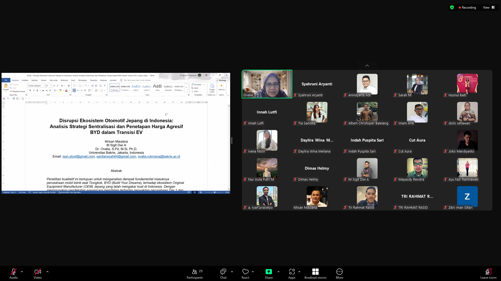Open font color dropdown arrow

[69, 90]
